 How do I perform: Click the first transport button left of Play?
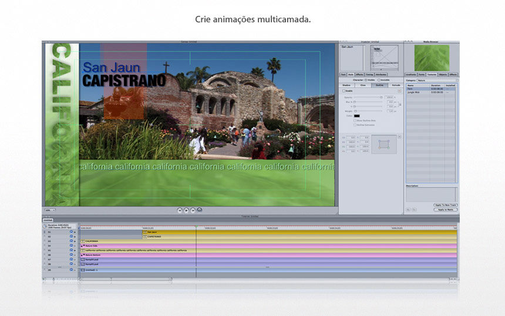click(x=180, y=209)
